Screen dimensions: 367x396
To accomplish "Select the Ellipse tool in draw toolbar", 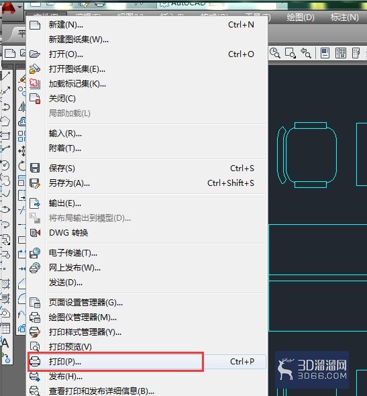I will click(6, 209).
